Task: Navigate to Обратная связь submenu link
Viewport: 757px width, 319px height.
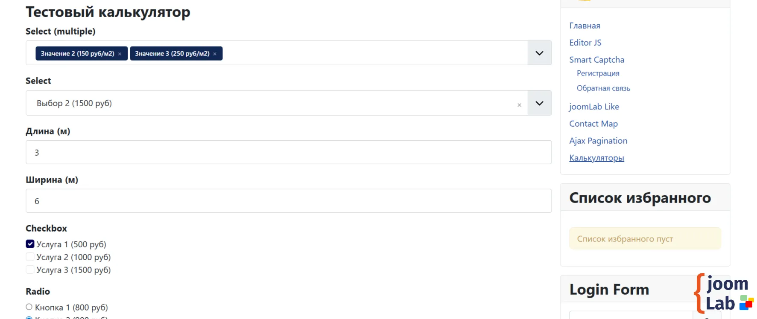Action: tap(603, 88)
